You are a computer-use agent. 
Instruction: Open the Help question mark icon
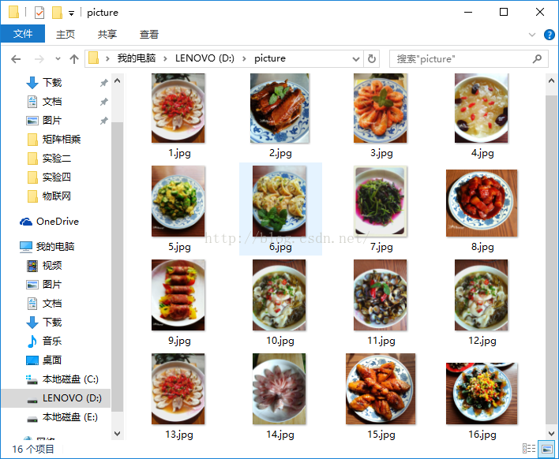pos(549,35)
